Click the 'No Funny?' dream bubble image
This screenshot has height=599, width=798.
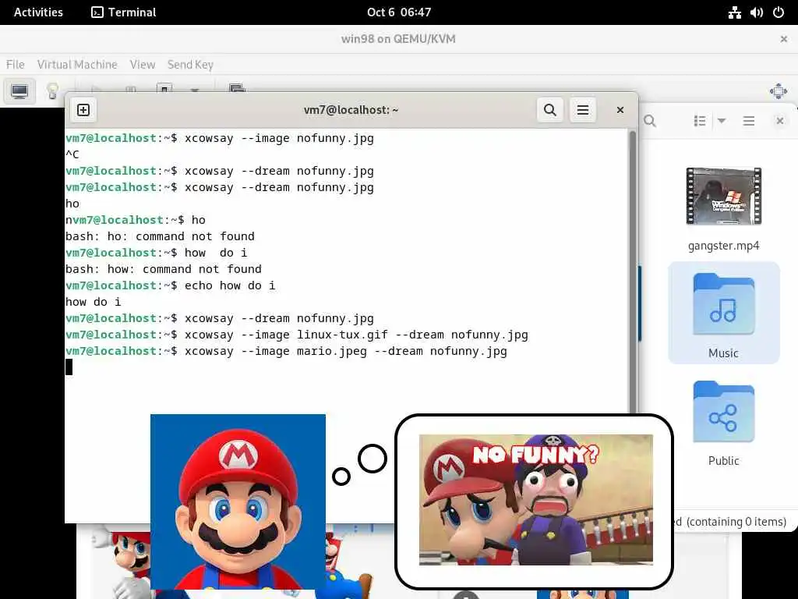pyautogui.click(x=535, y=499)
